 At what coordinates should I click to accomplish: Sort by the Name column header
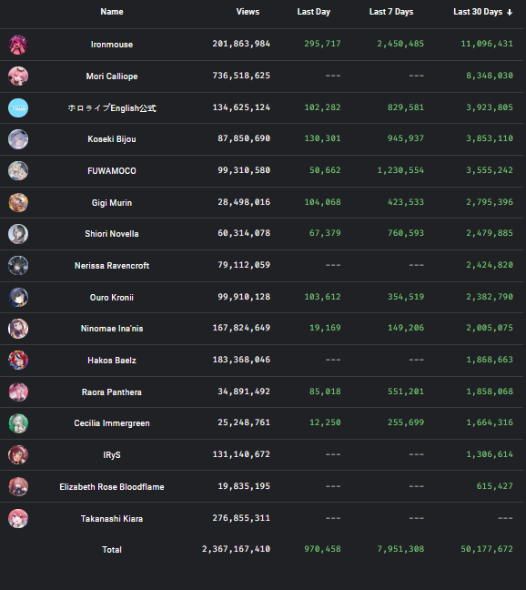tap(112, 12)
